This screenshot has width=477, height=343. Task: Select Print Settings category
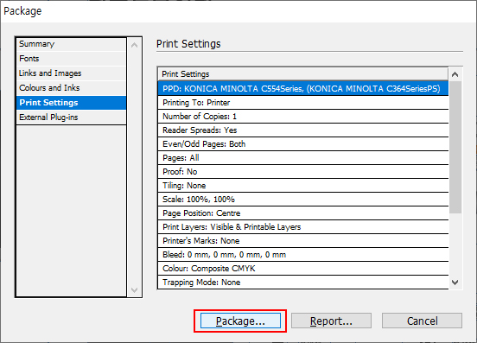(72, 103)
